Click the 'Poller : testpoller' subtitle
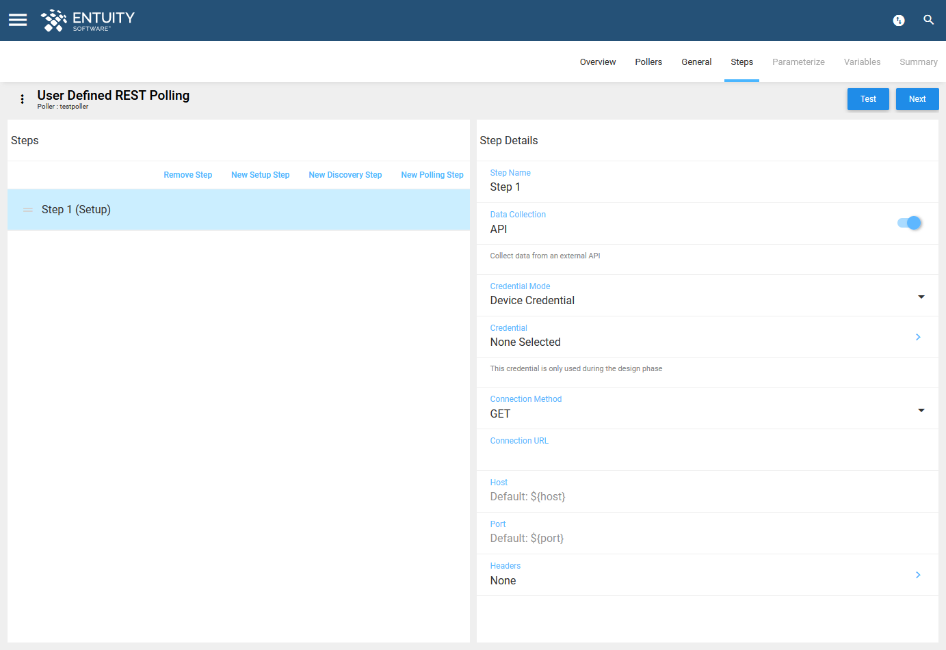Image resolution: width=946 pixels, height=650 pixels. [x=63, y=107]
